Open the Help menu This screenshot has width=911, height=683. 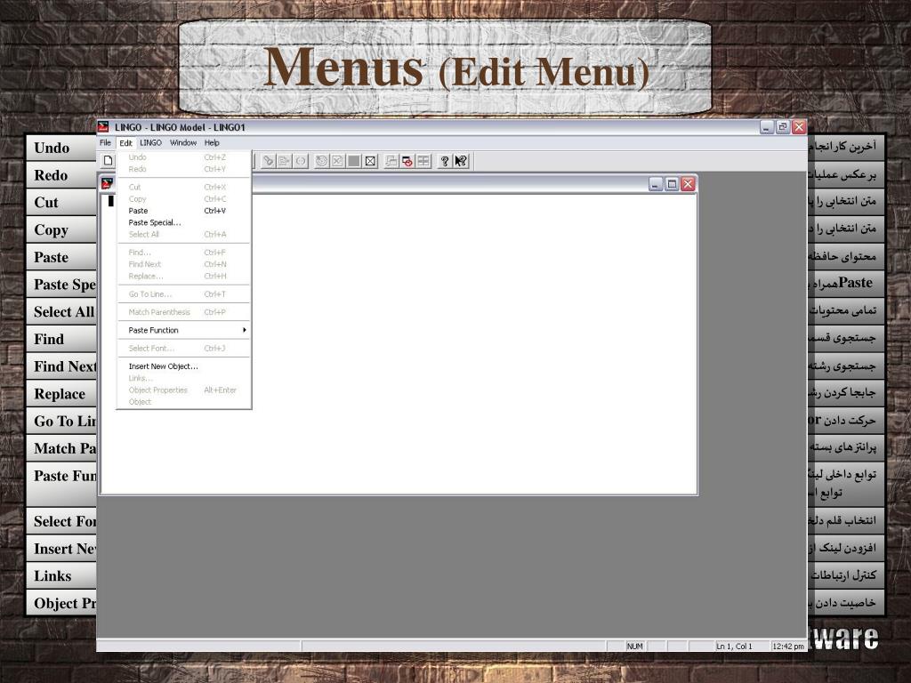pyautogui.click(x=212, y=143)
